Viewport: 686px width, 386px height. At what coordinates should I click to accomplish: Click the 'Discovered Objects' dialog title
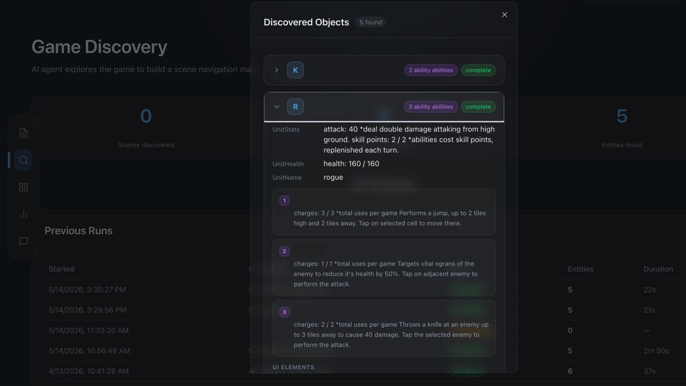tap(306, 22)
